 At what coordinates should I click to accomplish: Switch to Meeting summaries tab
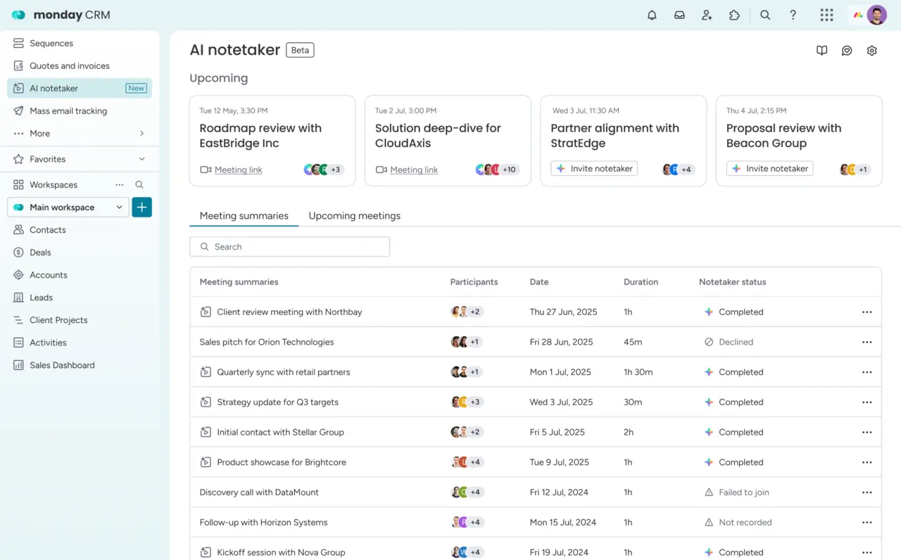tap(244, 216)
